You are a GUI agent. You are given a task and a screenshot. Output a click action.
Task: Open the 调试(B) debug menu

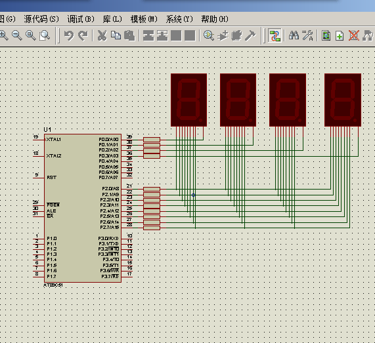click(x=81, y=19)
